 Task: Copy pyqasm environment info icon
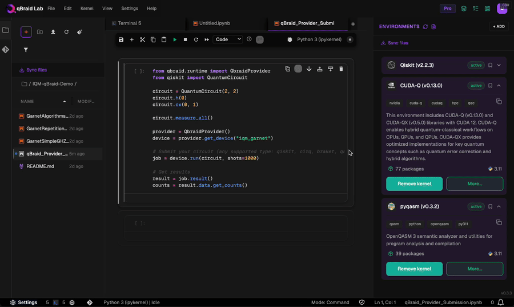pyautogui.click(x=499, y=223)
